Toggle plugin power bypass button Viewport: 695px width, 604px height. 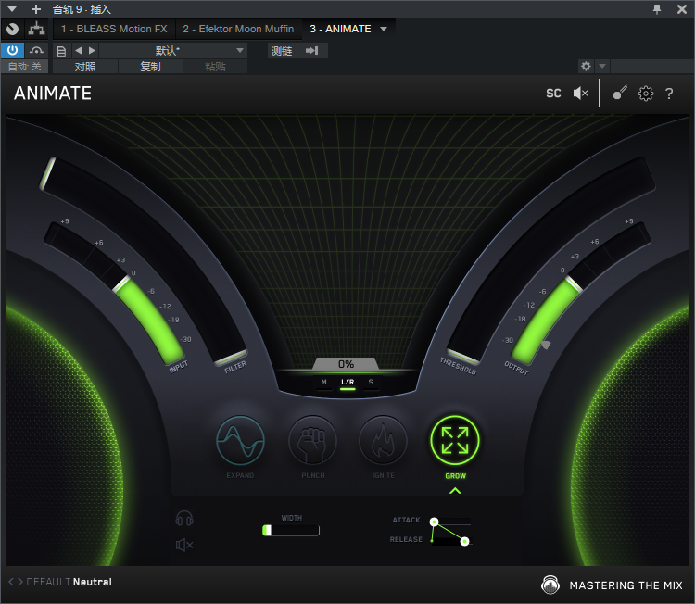(12, 51)
